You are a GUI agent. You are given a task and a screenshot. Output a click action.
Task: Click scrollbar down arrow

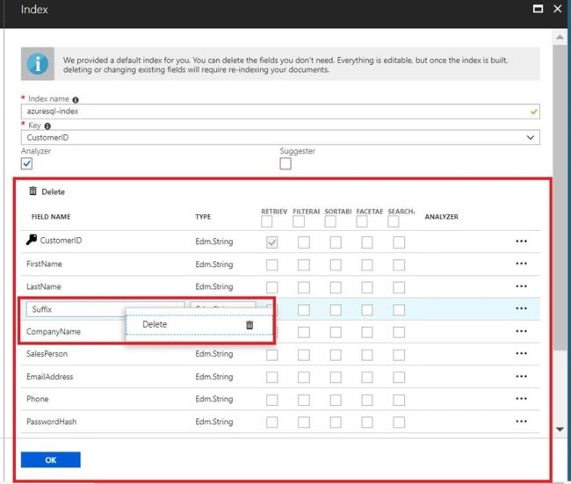pyautogui.click(x=560, y=430)
